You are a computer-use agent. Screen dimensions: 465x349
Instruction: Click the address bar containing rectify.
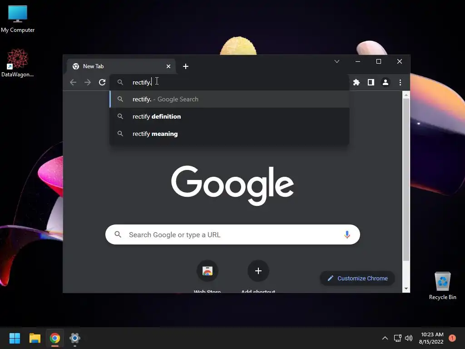tap(229, 82)
